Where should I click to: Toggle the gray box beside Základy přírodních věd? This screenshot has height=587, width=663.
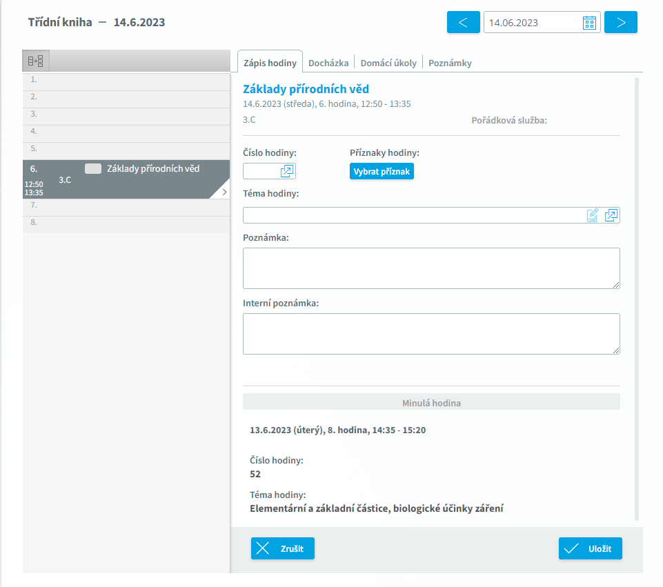[x=93, y=168]
